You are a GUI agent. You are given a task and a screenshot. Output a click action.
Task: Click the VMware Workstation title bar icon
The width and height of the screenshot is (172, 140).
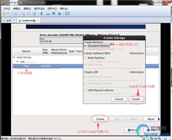click(x=2, y=2)
